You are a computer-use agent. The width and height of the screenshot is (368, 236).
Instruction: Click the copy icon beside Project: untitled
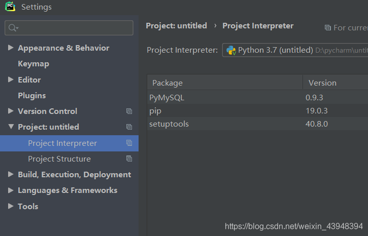(129, 127)
